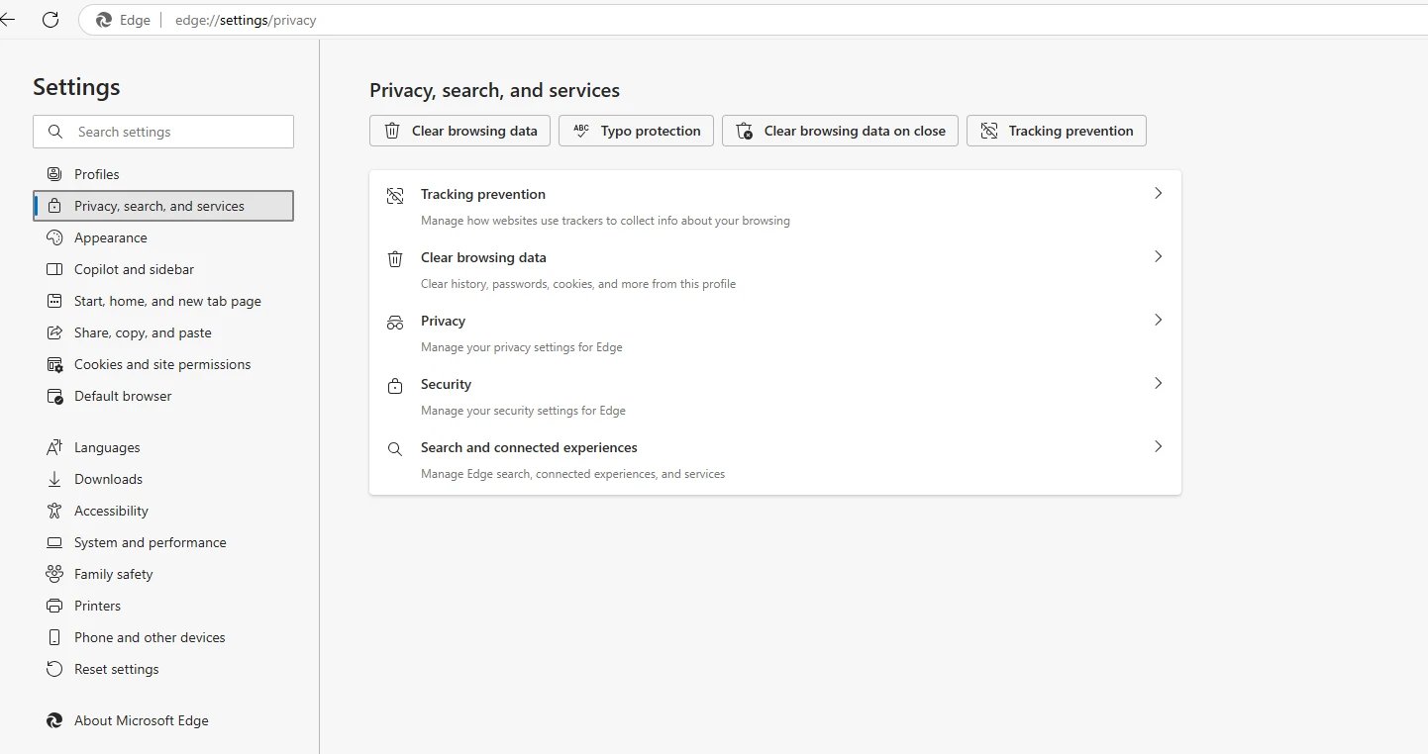Open Reset settings section
The width and height of the screenshot is (1428, 754).
[163, 669]
